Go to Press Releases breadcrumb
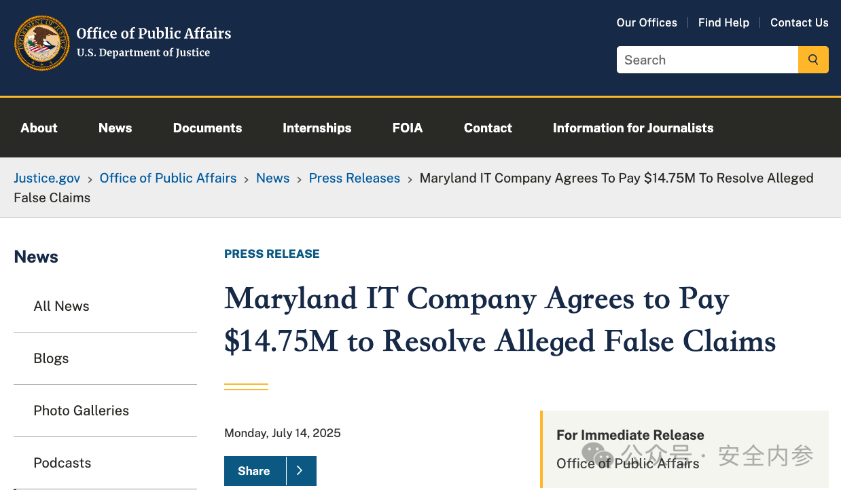 coord(354,178)
